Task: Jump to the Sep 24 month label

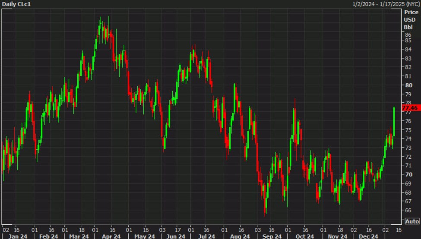Action: tap(272, 236)
